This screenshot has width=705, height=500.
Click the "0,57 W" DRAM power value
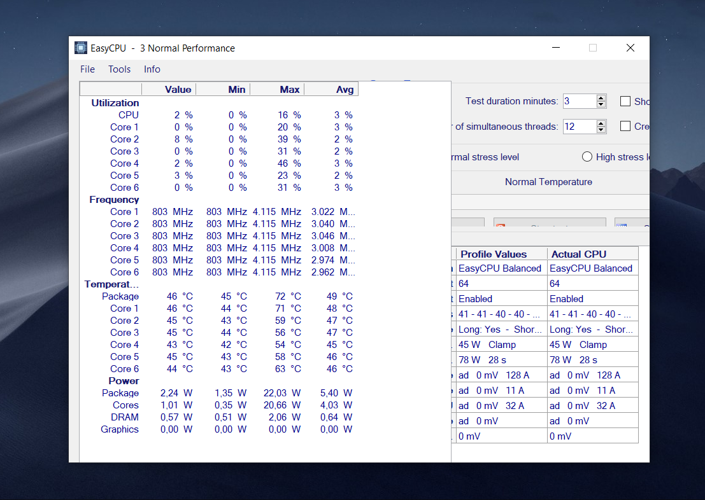[176, 417]
